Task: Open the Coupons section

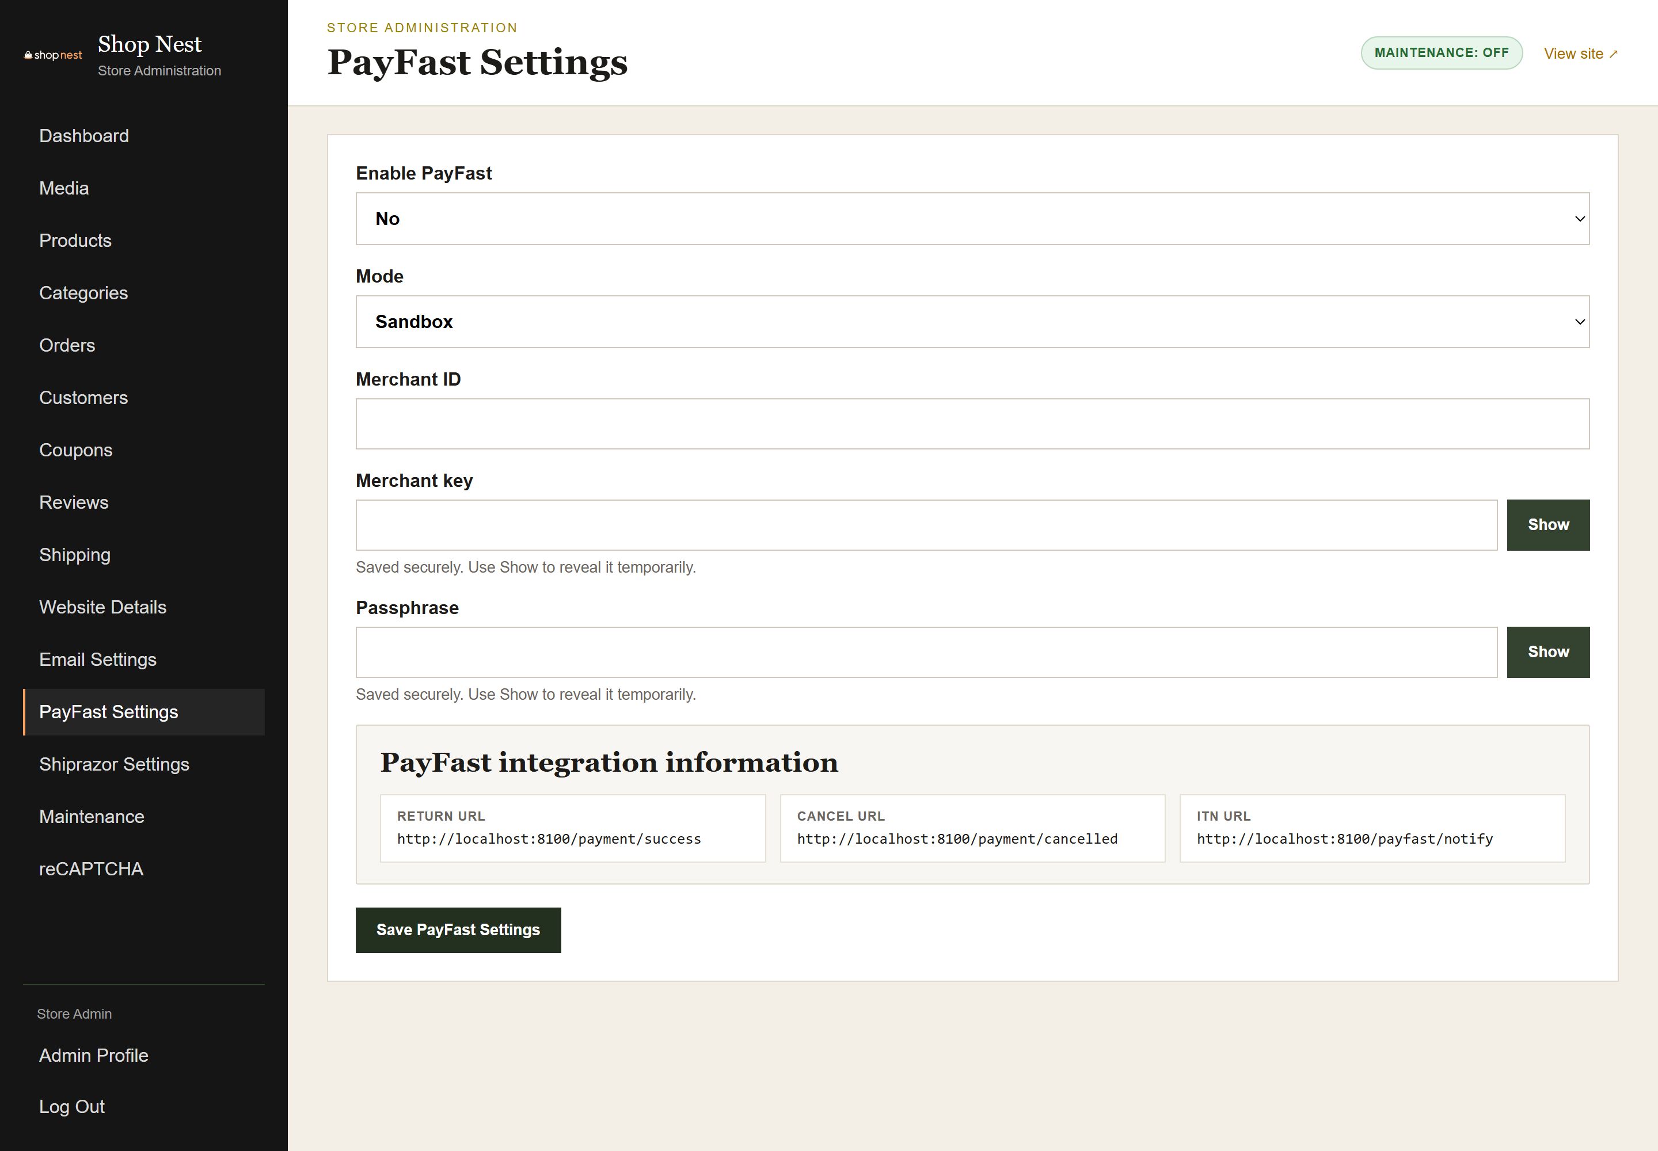Action: [143, 450]
